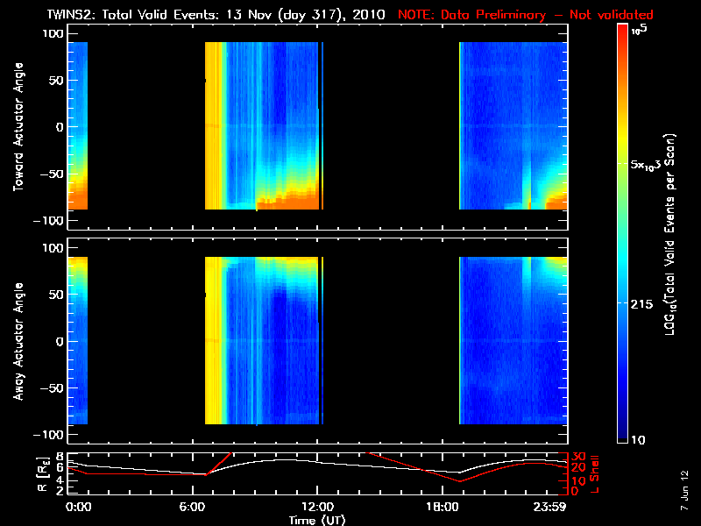Click the colorbar title 'LOG10(Total Valid Events per Scan)'
This screenshot has height=526, width=701.
[669, 234]
